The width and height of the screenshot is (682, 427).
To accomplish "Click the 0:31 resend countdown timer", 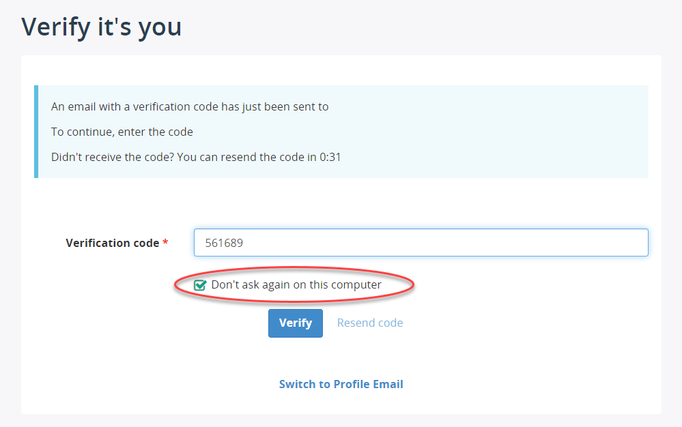I will click(330, 157).
